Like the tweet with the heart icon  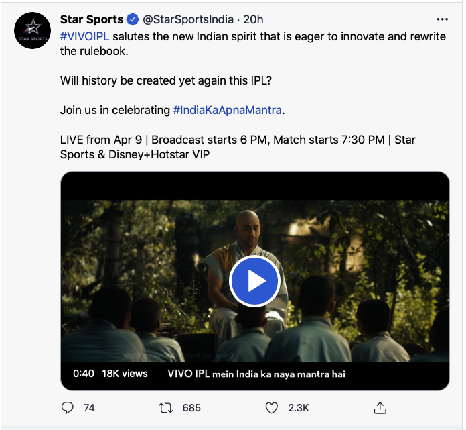click(271, 407)
